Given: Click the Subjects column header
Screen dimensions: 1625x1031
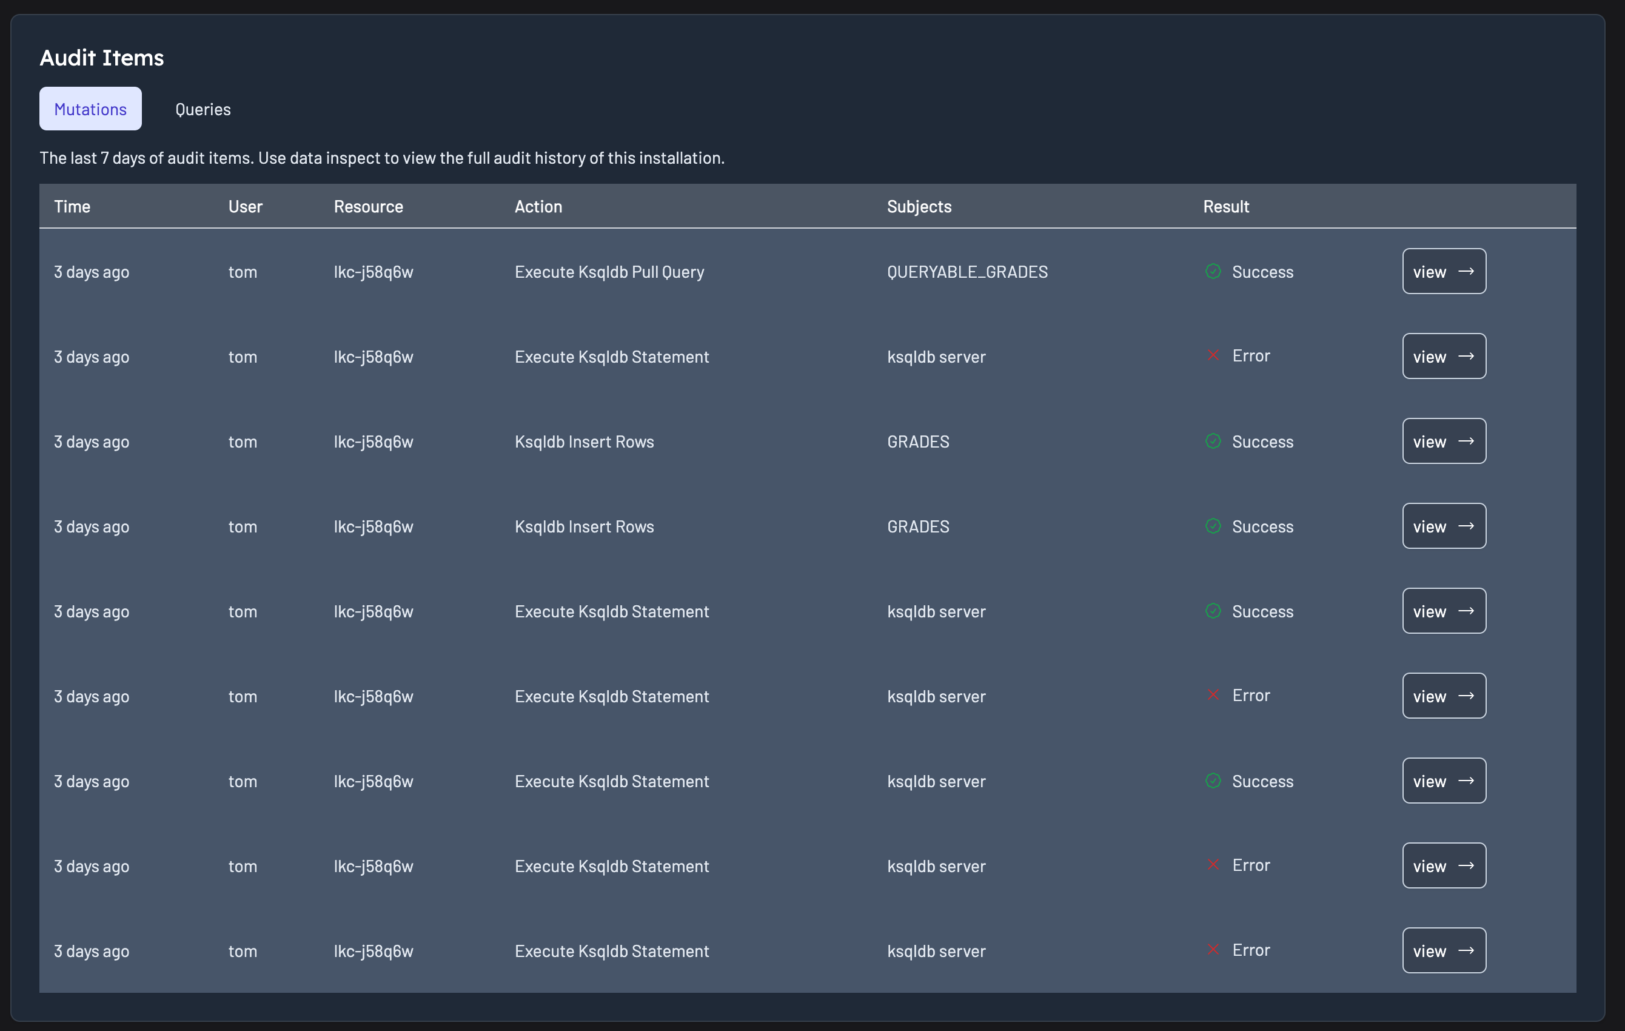Looking at the screenshot, I should [919, 207].
